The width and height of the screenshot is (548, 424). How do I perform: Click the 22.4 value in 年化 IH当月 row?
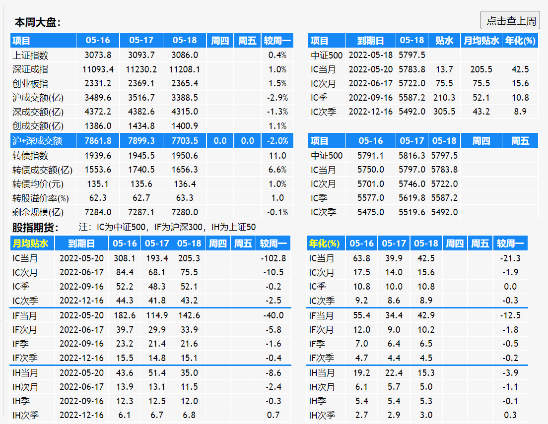coord(394,373)
